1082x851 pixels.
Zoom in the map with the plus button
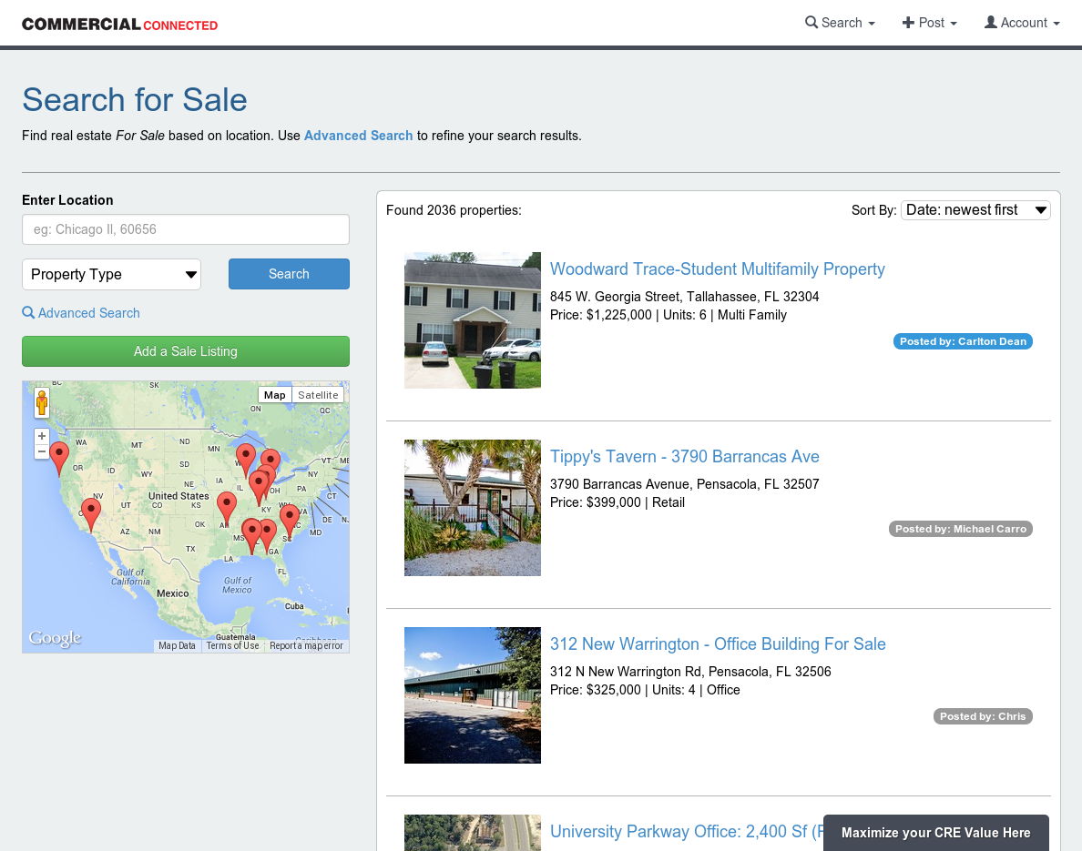(41, 436)
